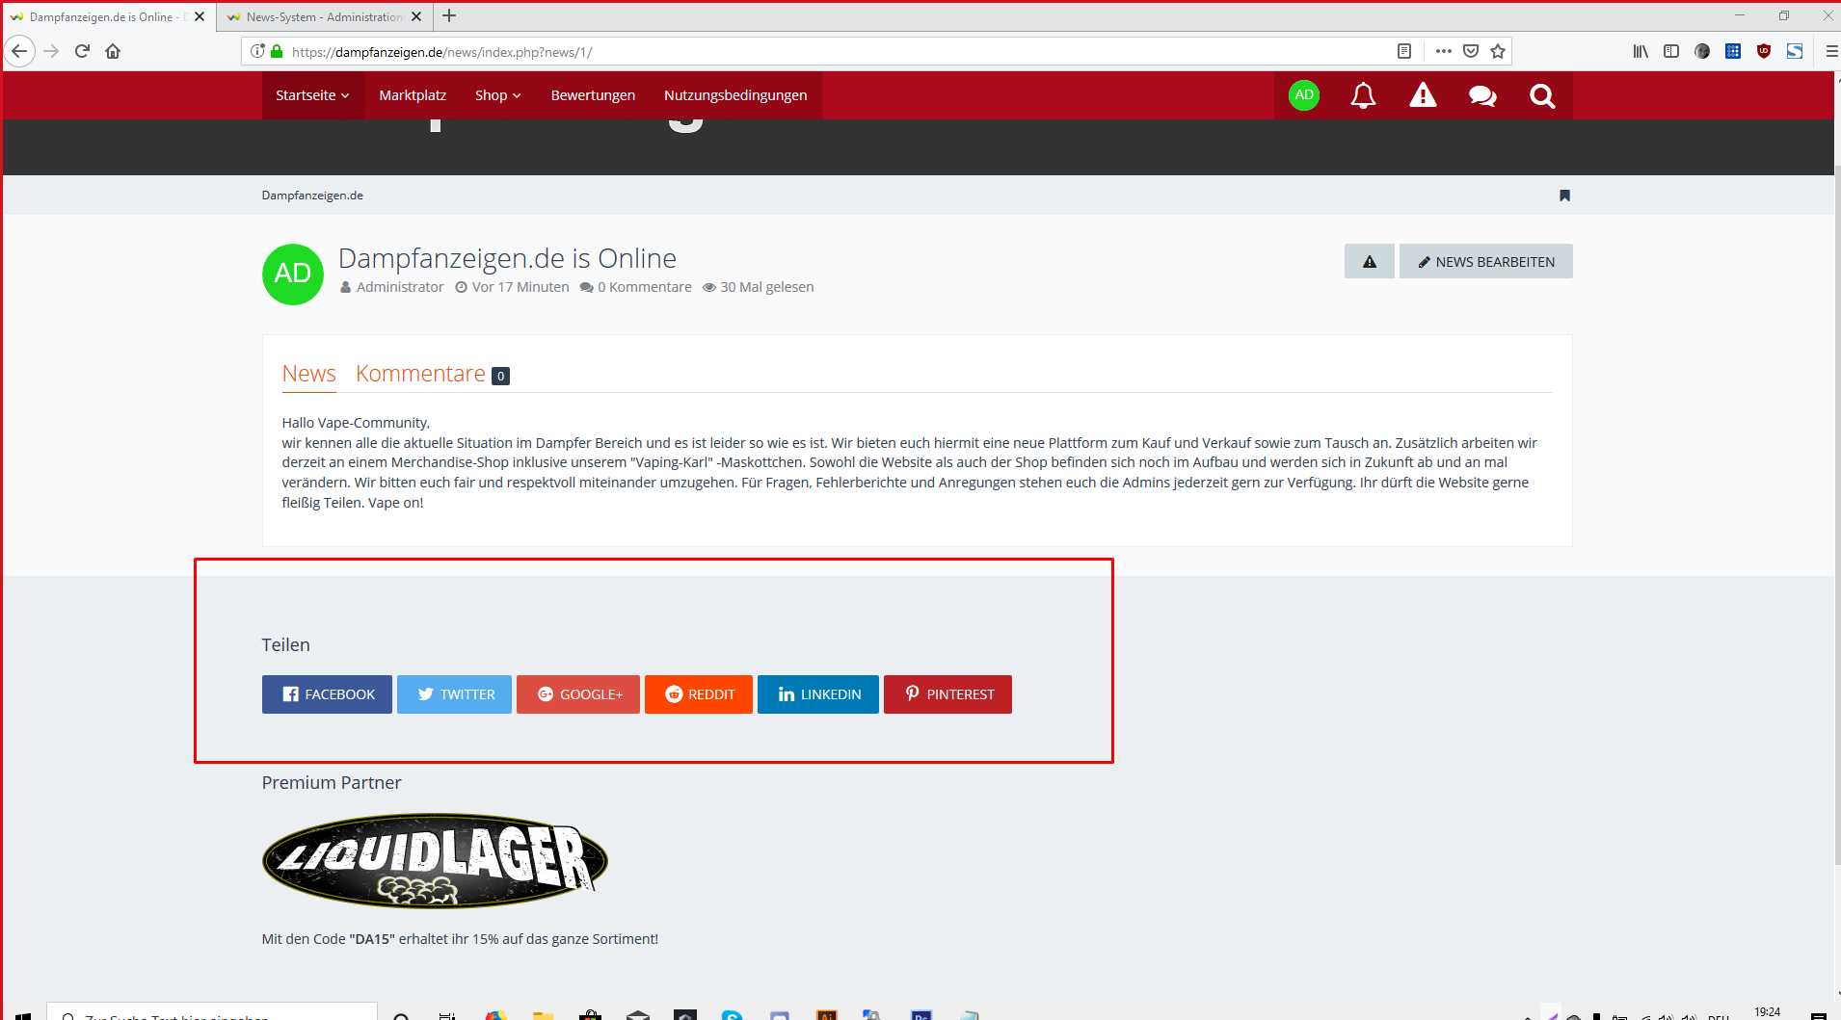Open the site search magnifier icon
The height and width of the screenshot is (1020, 1841).
point(1542,95)
